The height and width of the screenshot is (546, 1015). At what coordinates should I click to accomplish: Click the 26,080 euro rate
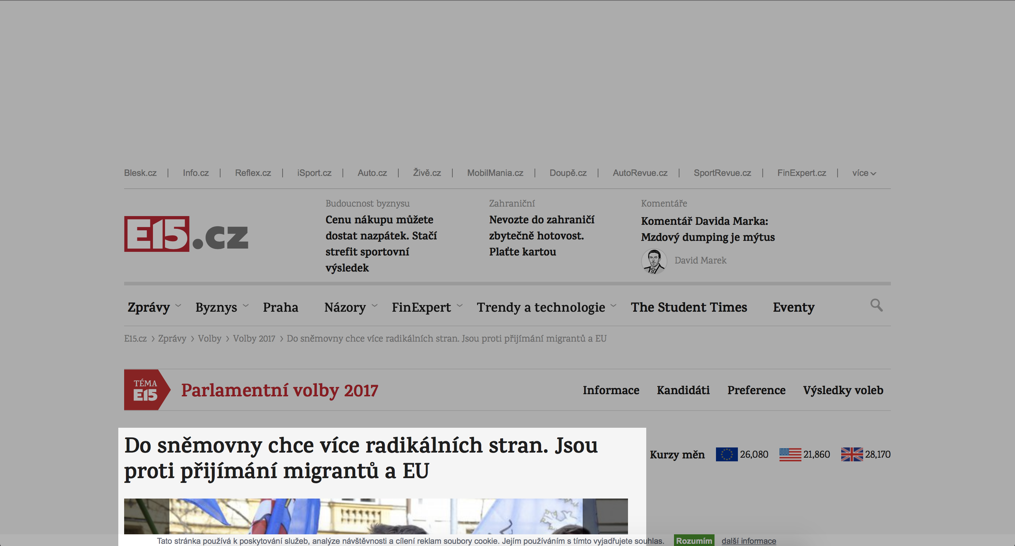coord(754,454)
